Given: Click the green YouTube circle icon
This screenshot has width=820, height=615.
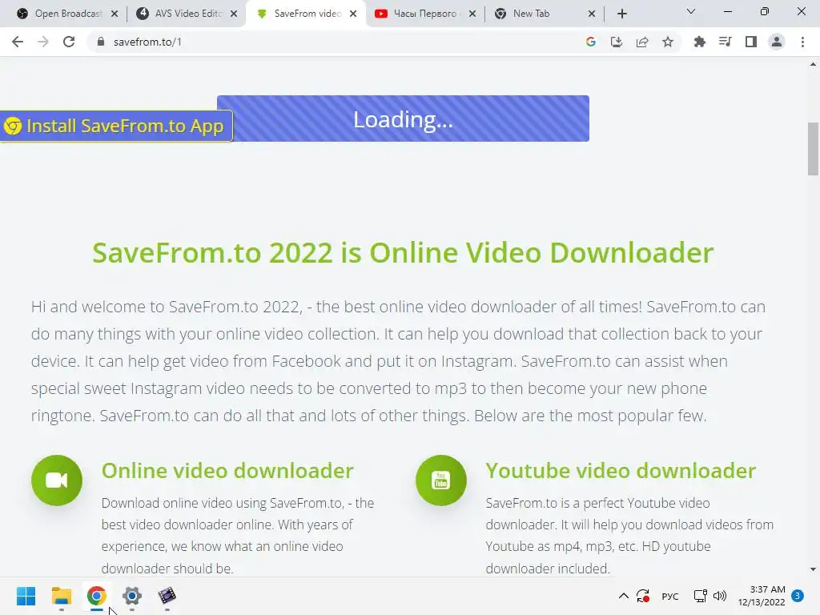Looking at the screenshot, I should (441, 480).
